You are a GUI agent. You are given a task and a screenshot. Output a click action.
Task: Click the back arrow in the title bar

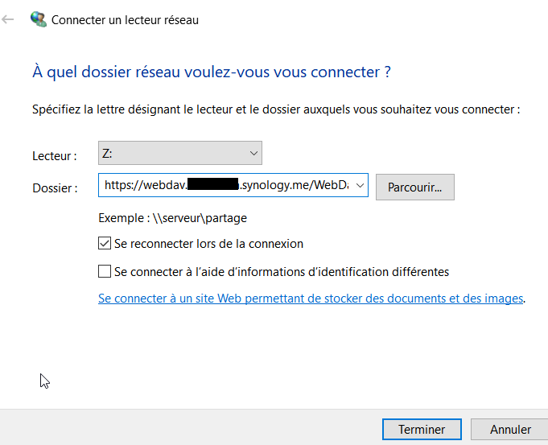point(9,19)
